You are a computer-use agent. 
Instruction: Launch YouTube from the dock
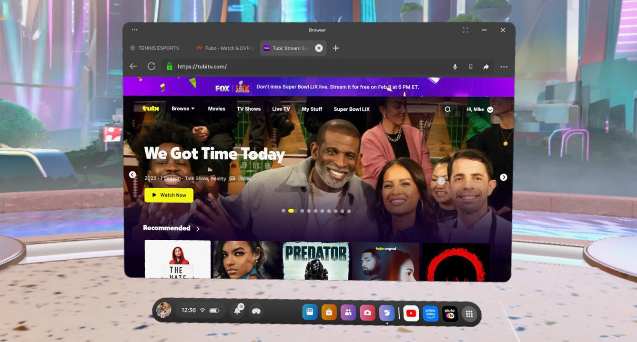click(411, 313)
